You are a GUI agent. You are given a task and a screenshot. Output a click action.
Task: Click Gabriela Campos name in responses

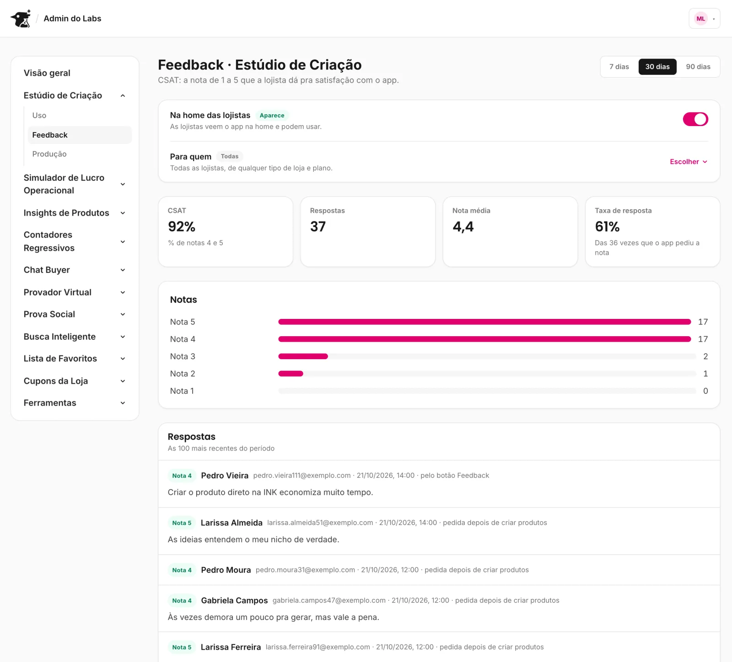[x=234, y=600]
